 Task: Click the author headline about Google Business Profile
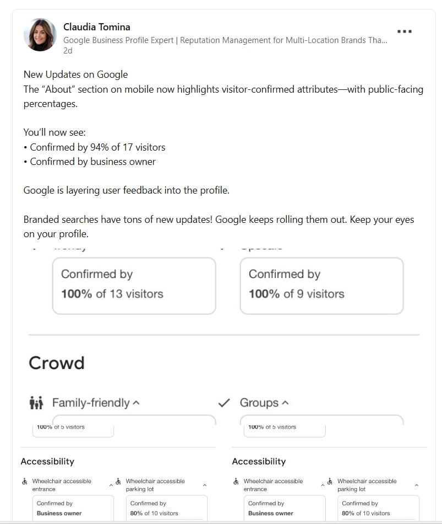click(x=225, y=40)
